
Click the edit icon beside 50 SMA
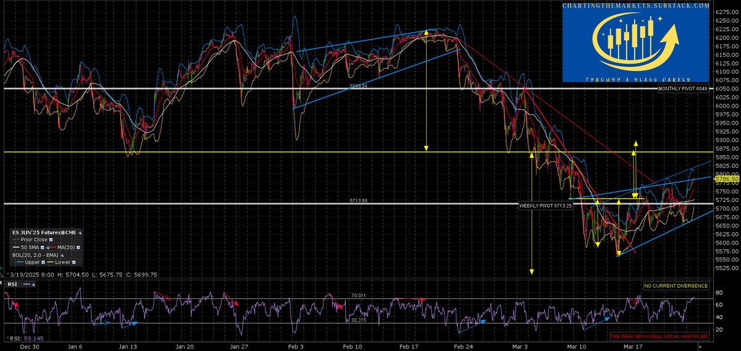tap(48, 248)
